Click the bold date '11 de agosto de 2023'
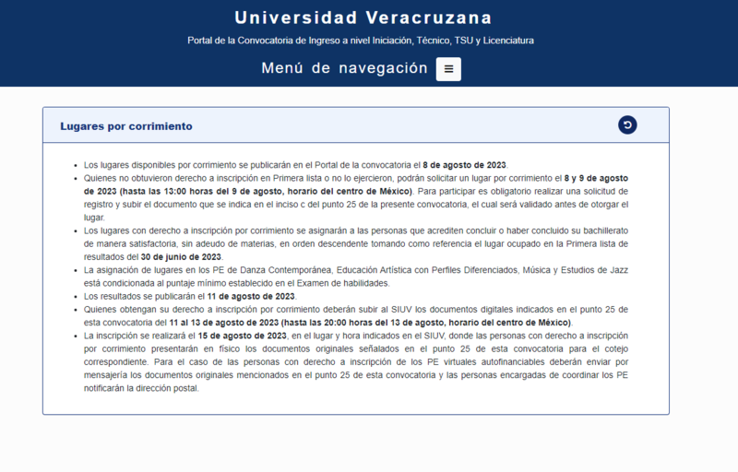The width and height of the screenshot is (738, 472). [x=251, y=297]
